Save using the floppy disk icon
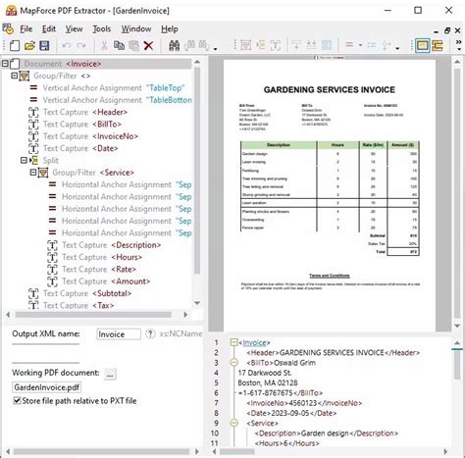Screen dimensions: 465x458 pos(44,45)
